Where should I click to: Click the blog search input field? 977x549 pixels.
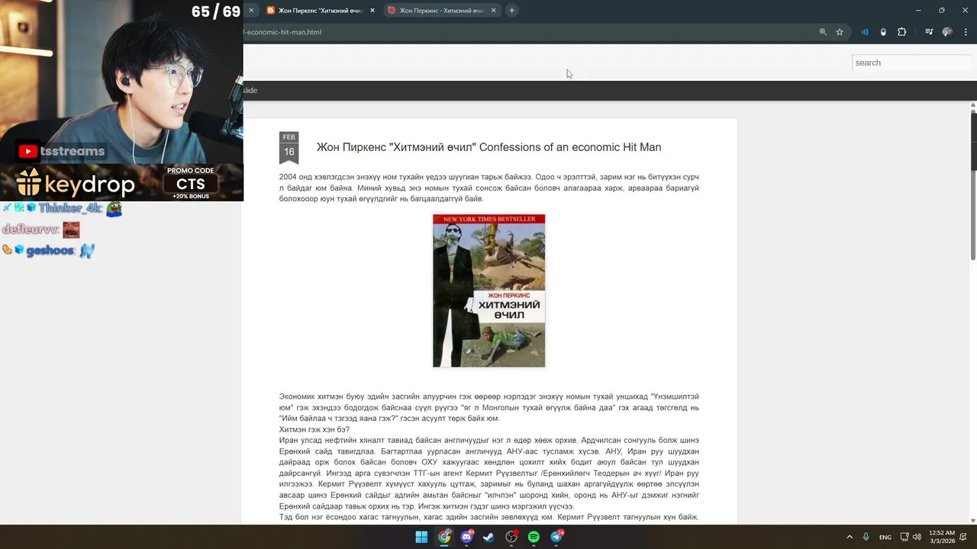click(x=911, y=63)
